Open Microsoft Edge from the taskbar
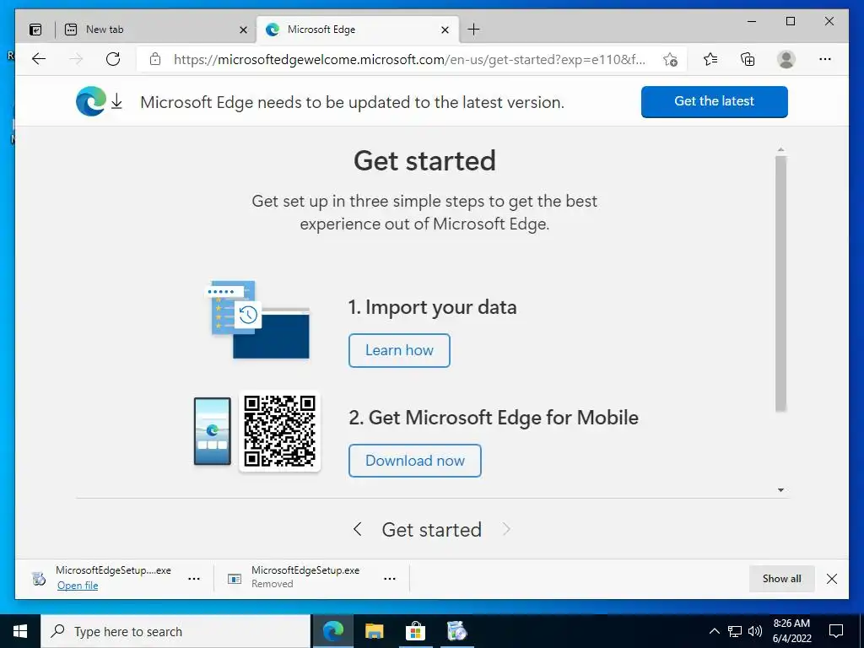 (333, 631)
